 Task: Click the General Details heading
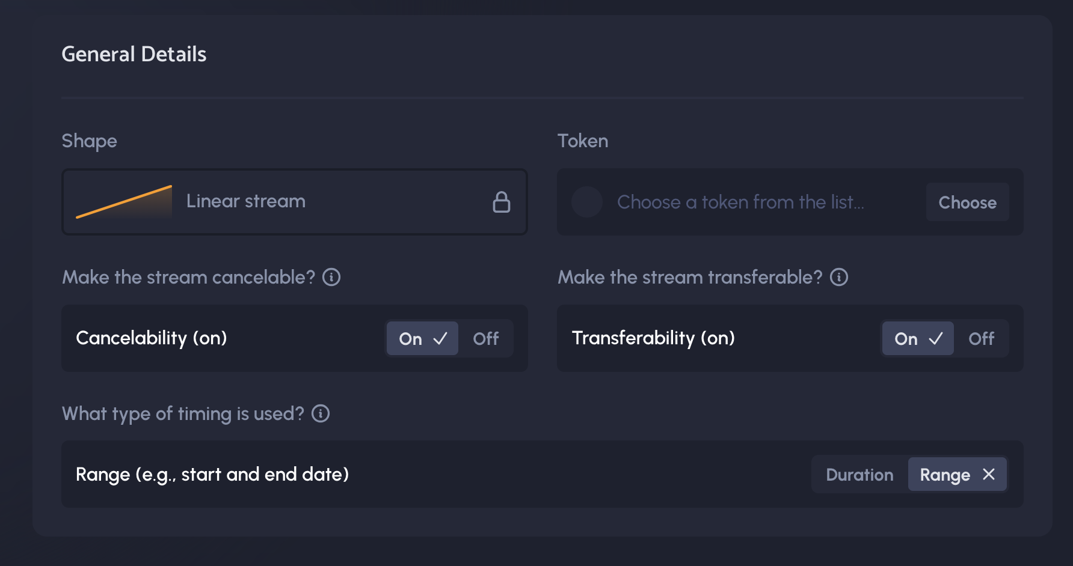(x=134, y=54)
